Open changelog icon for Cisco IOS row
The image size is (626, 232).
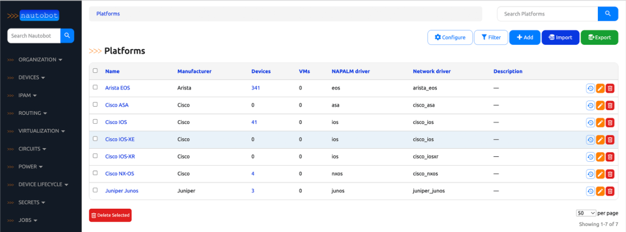click(x=590, y=123)
